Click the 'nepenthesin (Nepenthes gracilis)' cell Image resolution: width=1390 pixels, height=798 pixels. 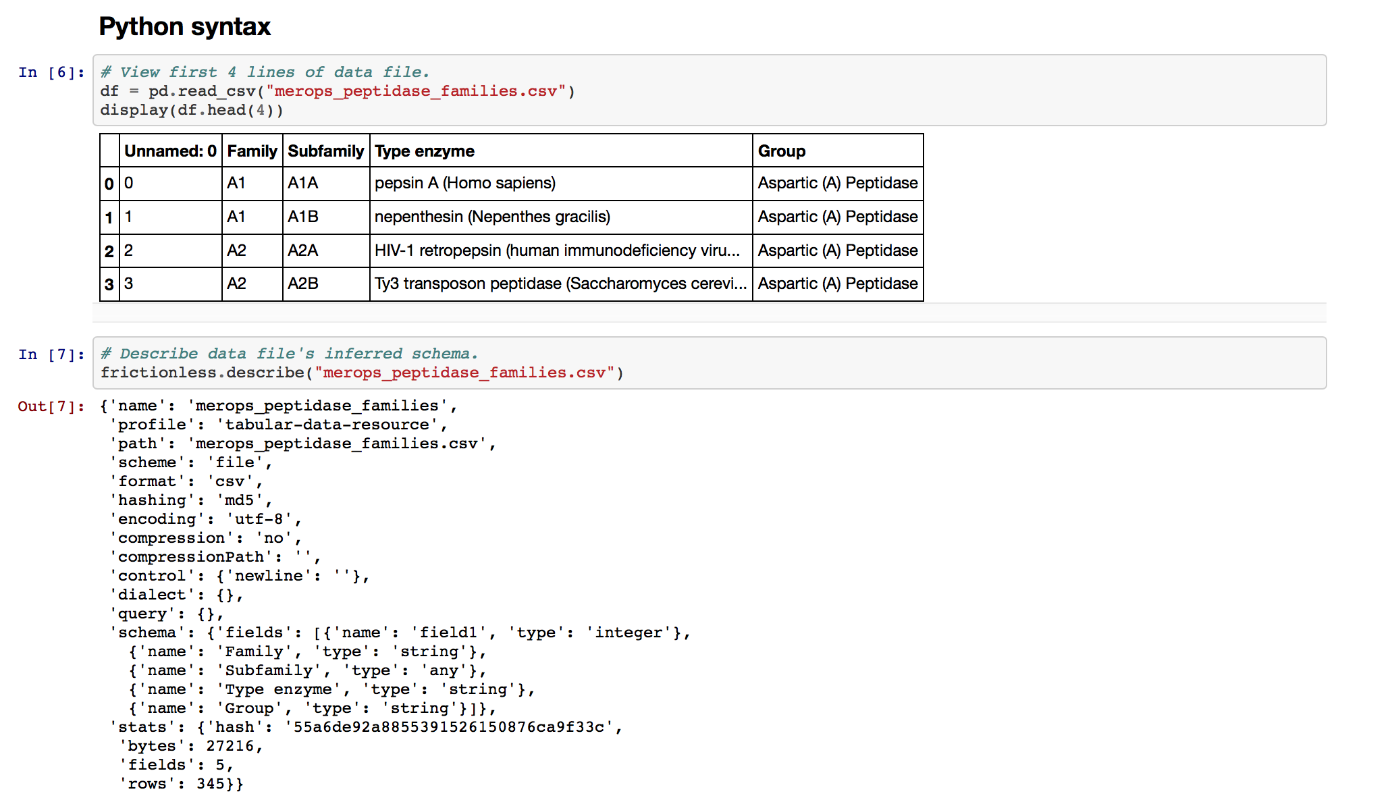tap(561, 217)
